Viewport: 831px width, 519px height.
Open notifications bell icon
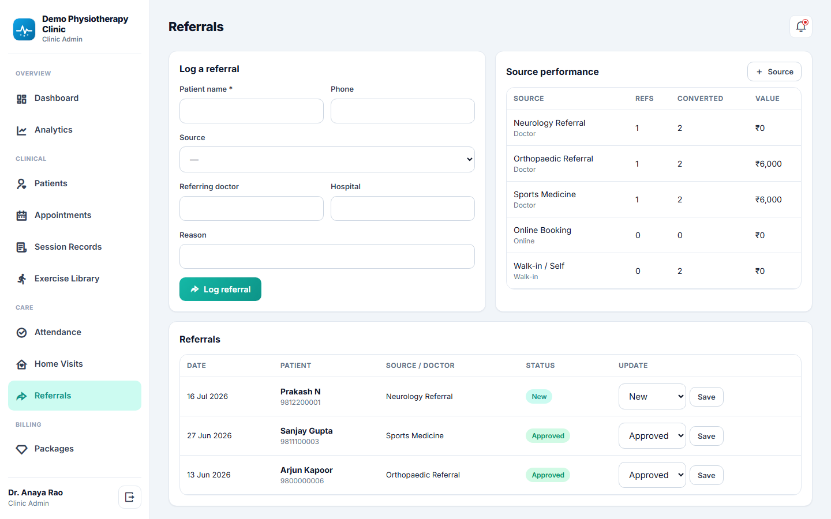801,27
